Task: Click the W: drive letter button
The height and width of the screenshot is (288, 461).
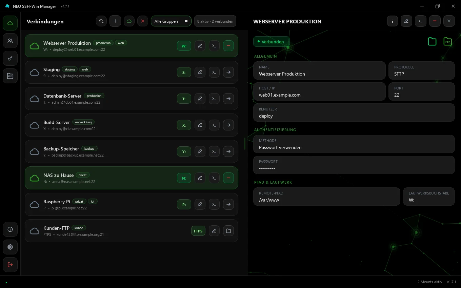Action: tap(184, 46)
